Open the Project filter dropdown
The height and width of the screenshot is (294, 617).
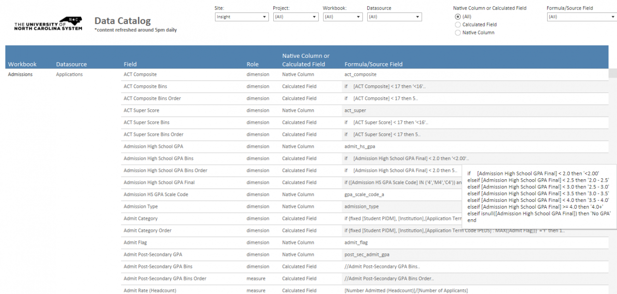tap(295, 16)
